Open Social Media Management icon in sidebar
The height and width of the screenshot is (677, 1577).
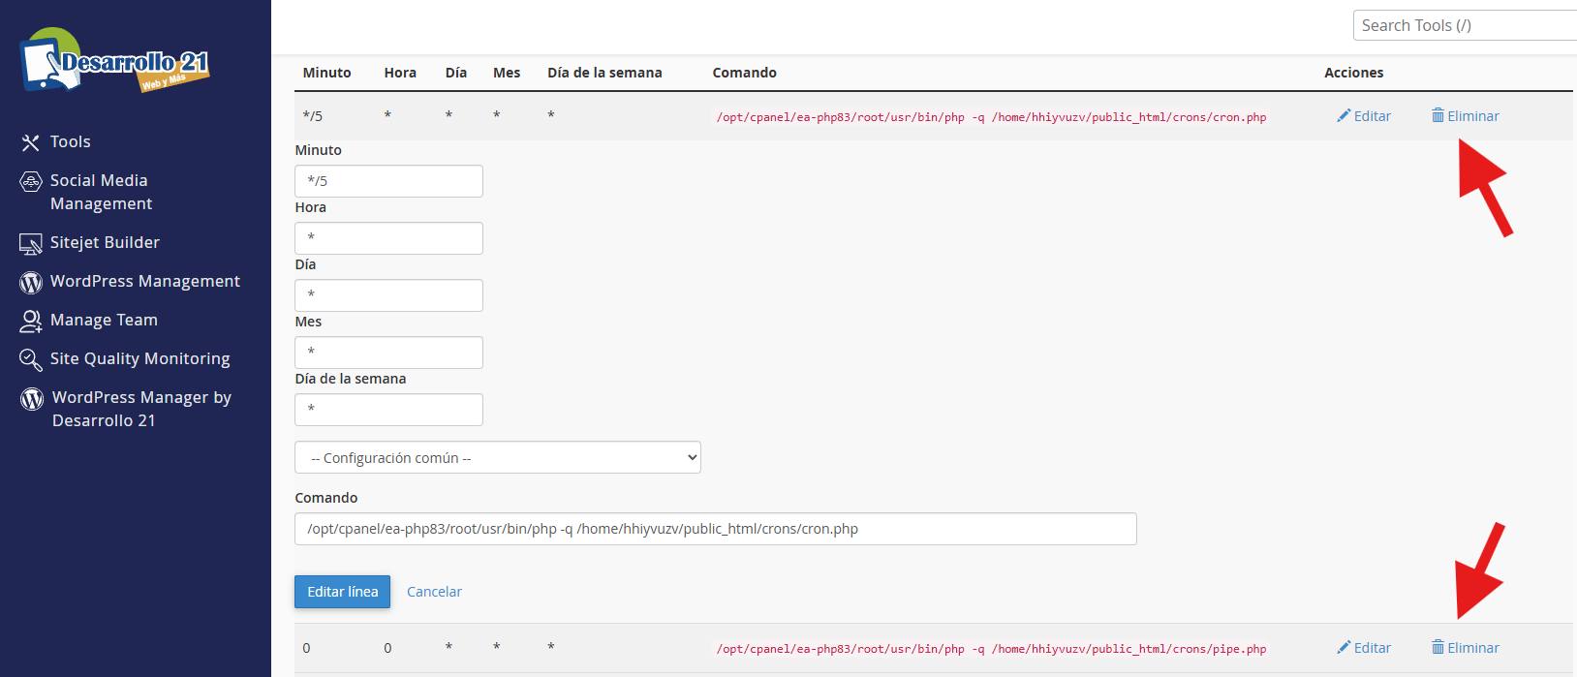31,181
